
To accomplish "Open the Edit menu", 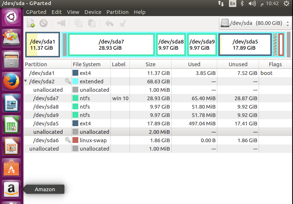I will pyautogui.click(x=57, y=12).
